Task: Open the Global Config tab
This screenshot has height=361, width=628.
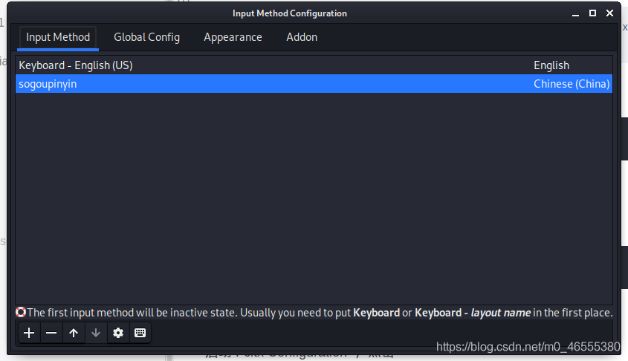Action: [x=146, y=37]
